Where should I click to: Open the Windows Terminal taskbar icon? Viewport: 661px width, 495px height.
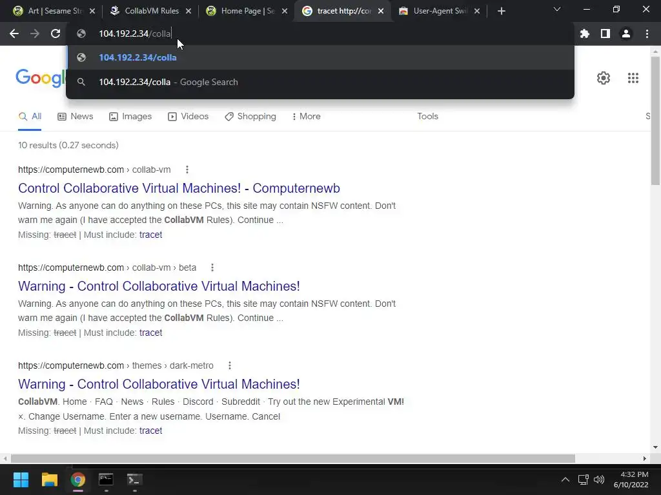point(134,480)
